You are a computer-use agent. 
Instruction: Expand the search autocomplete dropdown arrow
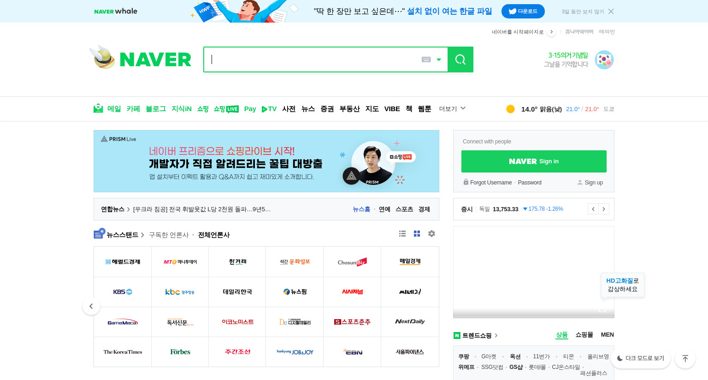(x=439, y=59)
